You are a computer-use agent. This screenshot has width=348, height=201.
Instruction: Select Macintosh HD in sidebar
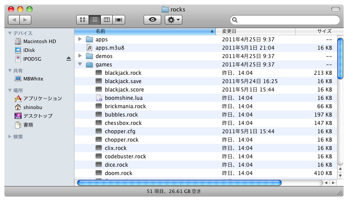pyautogui.click(x=39, y=41)
